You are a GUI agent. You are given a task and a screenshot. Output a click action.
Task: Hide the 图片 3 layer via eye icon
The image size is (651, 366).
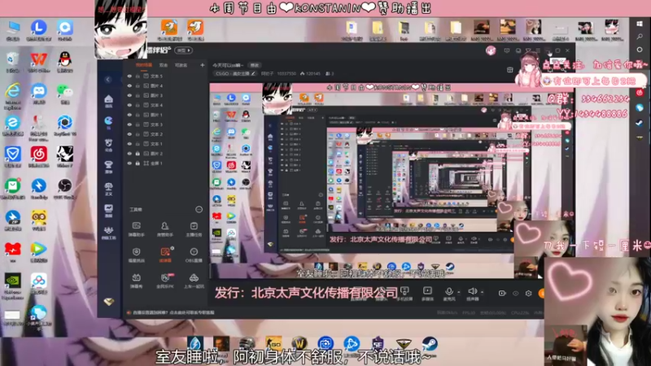[x=129, y=95]
